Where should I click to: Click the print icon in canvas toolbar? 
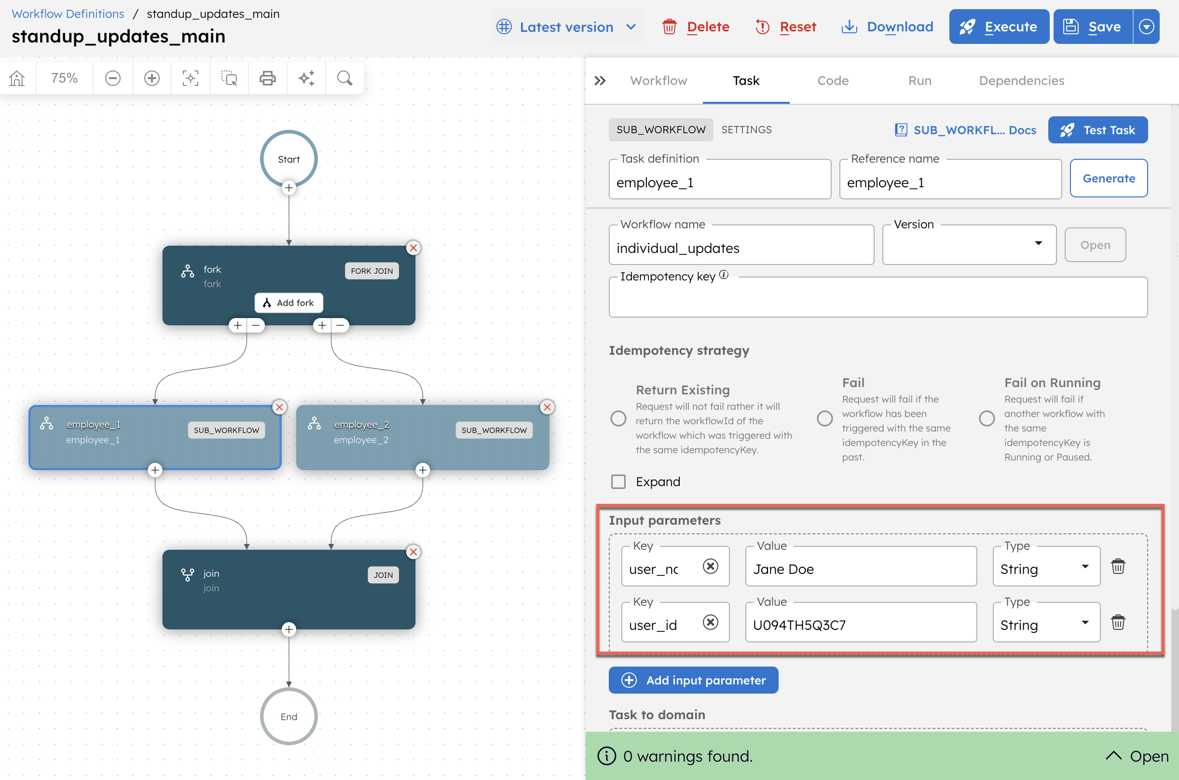tap(267, 78)
